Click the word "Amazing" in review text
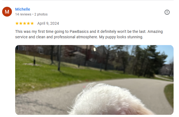This screenshot has height=117, width=179. (x=155, y=31)
